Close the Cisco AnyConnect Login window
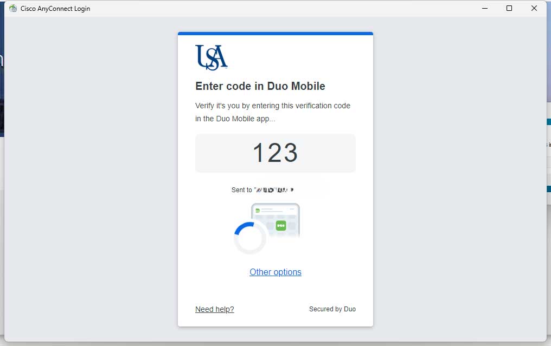551x346 pixels. click(x=534, y=8)
